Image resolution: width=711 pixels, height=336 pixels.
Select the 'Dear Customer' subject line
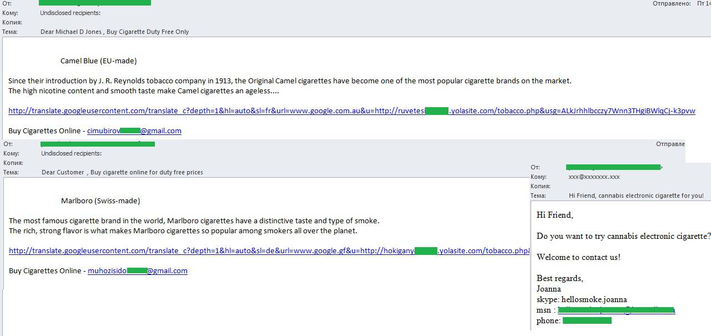[122, 172]
